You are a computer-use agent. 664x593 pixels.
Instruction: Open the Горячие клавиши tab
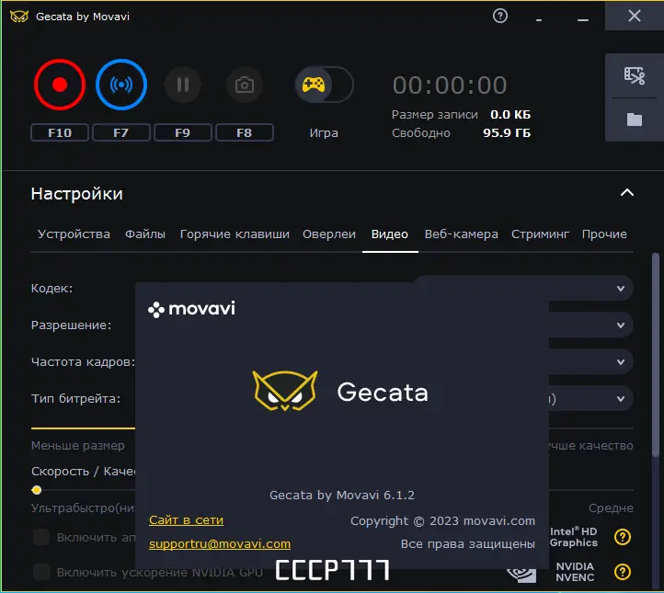(235, 234)
